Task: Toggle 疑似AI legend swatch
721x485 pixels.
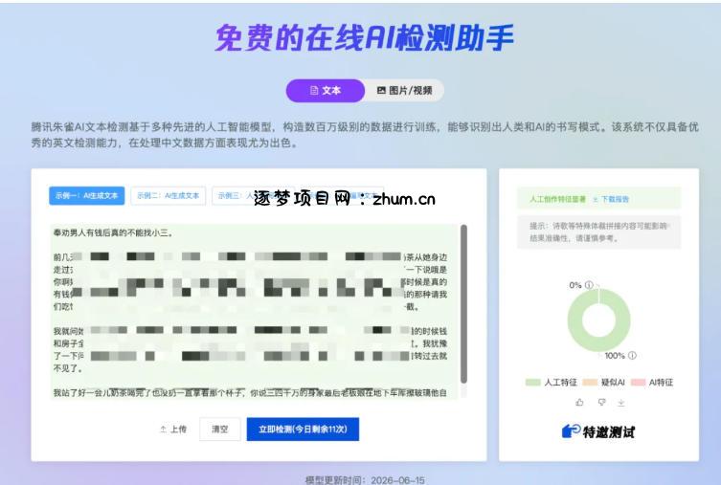Action: coord(590,382)
